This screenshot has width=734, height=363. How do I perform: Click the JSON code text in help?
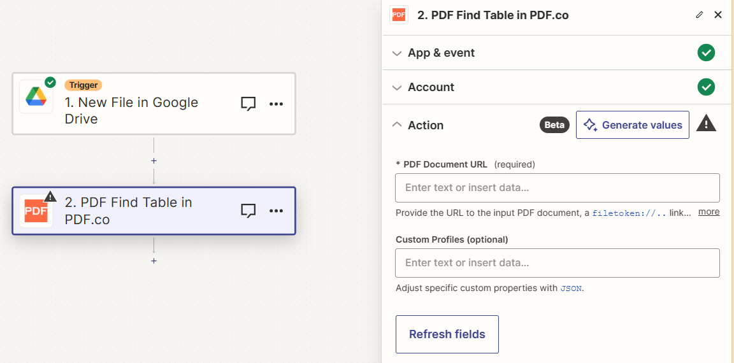571,288
